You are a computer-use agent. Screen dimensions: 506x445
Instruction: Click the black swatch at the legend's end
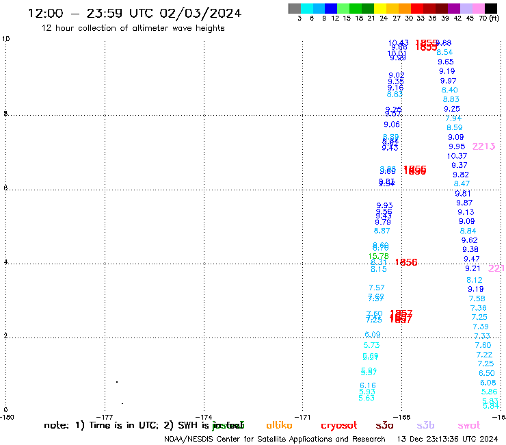coord(491,8)
